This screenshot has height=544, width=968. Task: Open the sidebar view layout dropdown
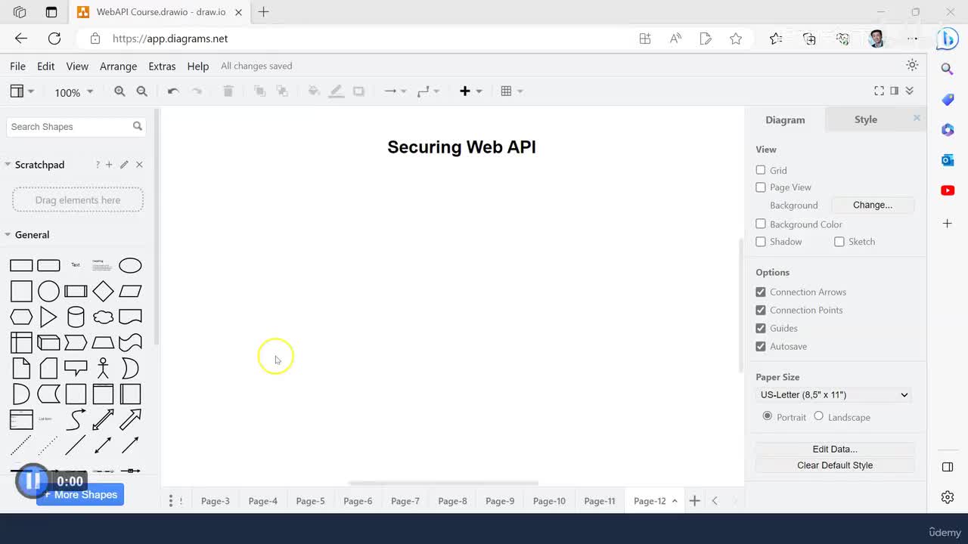[x=22, y=91]
